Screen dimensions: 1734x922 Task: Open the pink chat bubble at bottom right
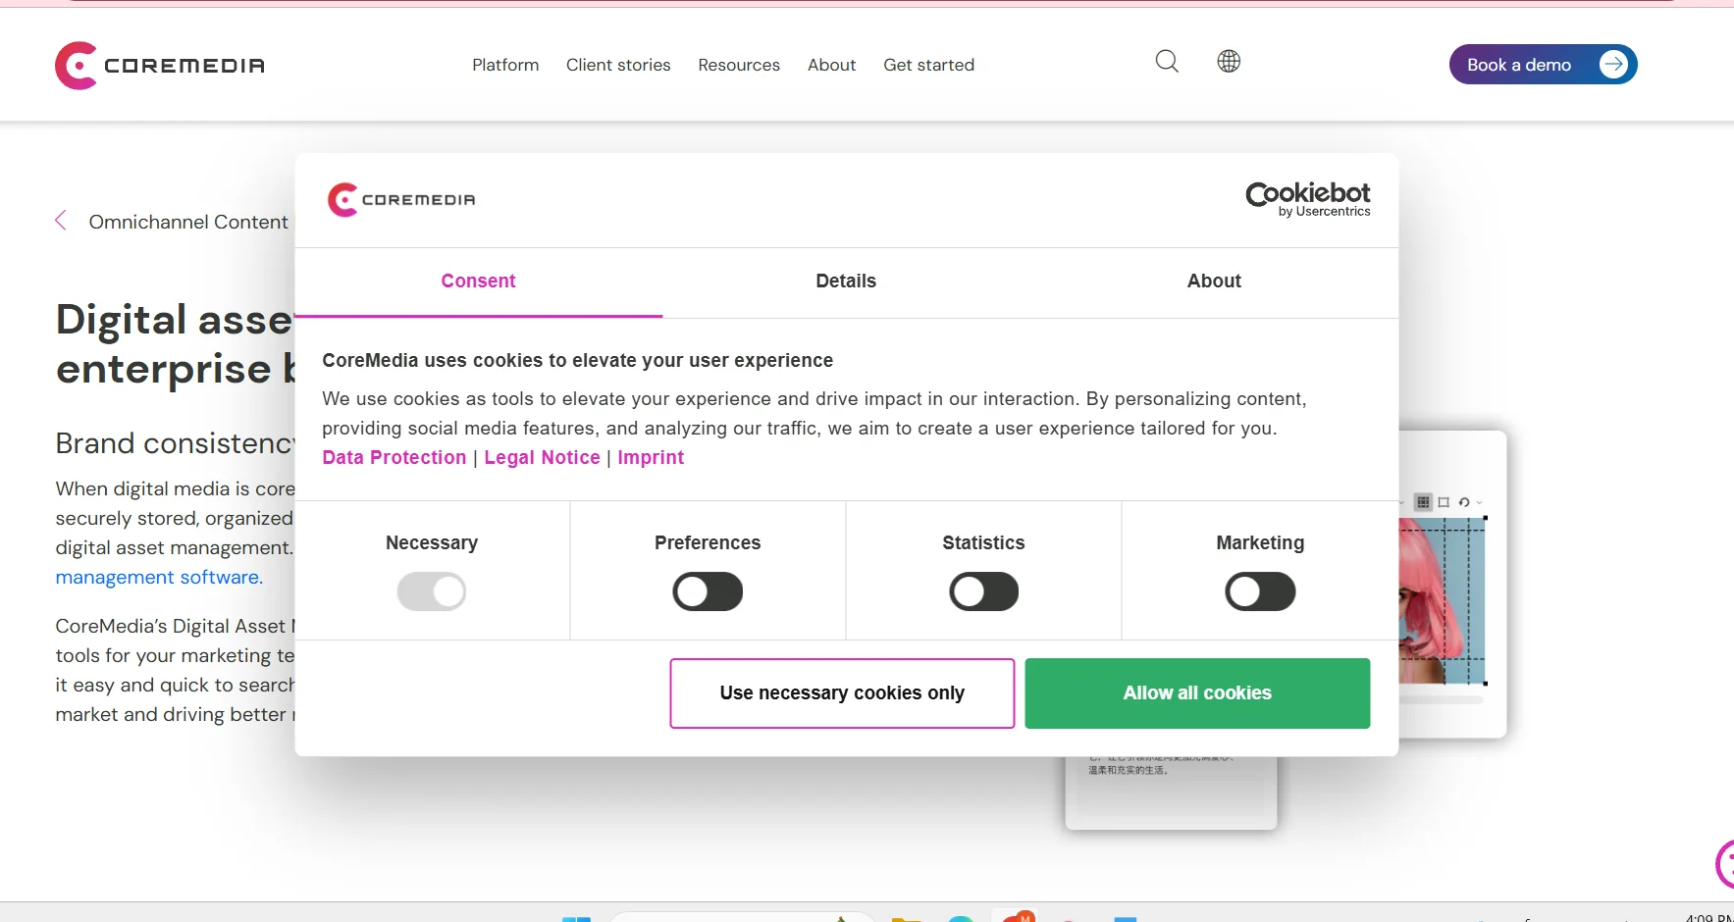[x=1725, y=864]
